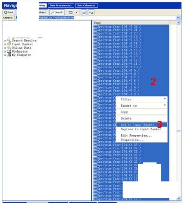The width and height of the screenshot is (185, 203).
Task: Click spectrum icon of the +X 28 row
Action: pos(95,145)
